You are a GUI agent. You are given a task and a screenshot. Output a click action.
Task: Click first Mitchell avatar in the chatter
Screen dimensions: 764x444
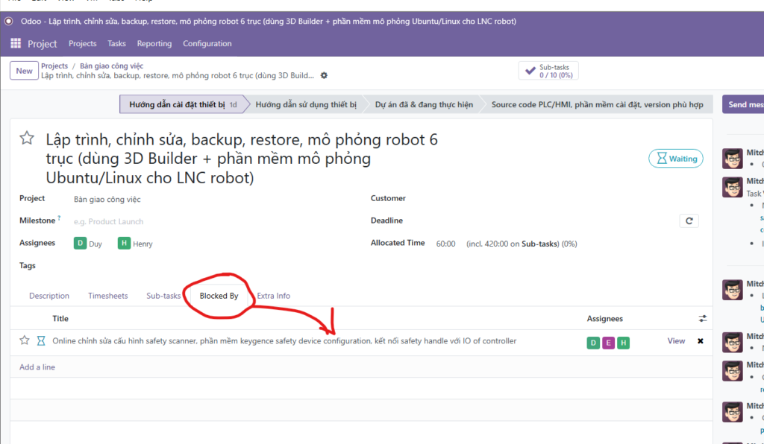click(x=732, y=158)
